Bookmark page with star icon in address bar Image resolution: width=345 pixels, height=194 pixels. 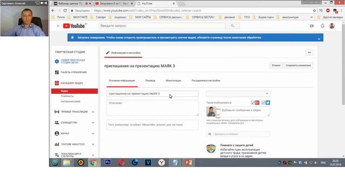click(314, 11)
